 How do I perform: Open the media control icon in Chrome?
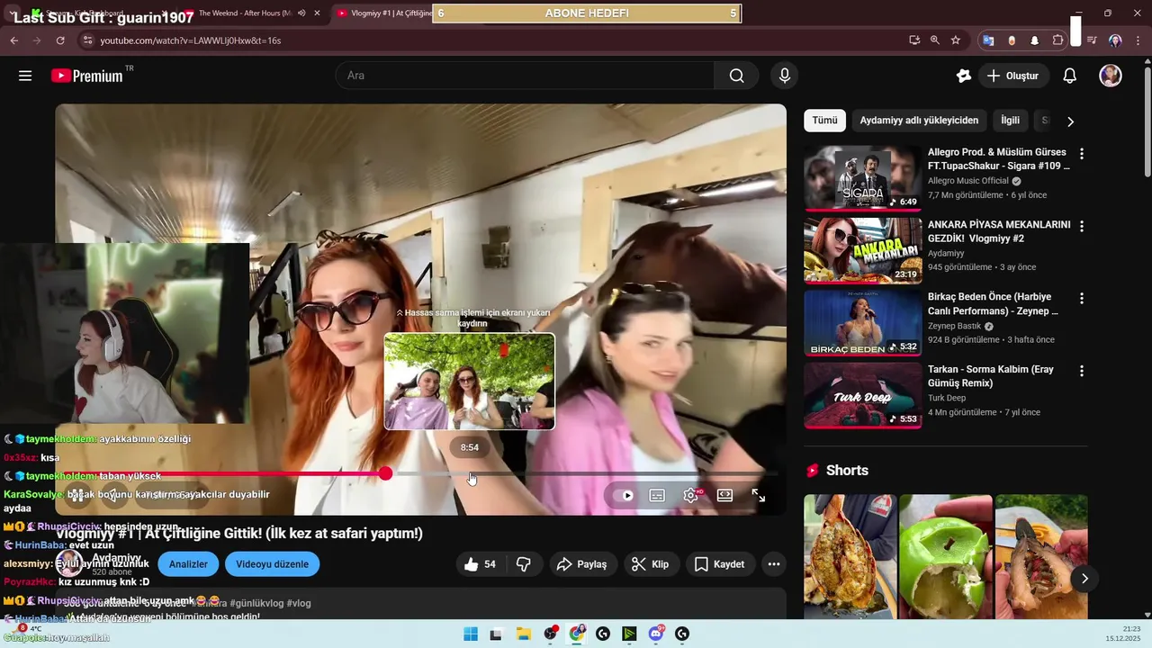[1092, 40]
